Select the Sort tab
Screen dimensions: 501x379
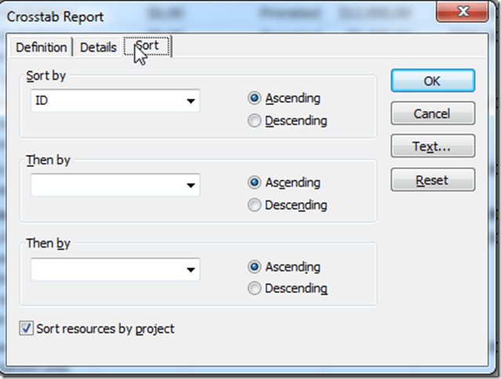click(x=148, y=46)
